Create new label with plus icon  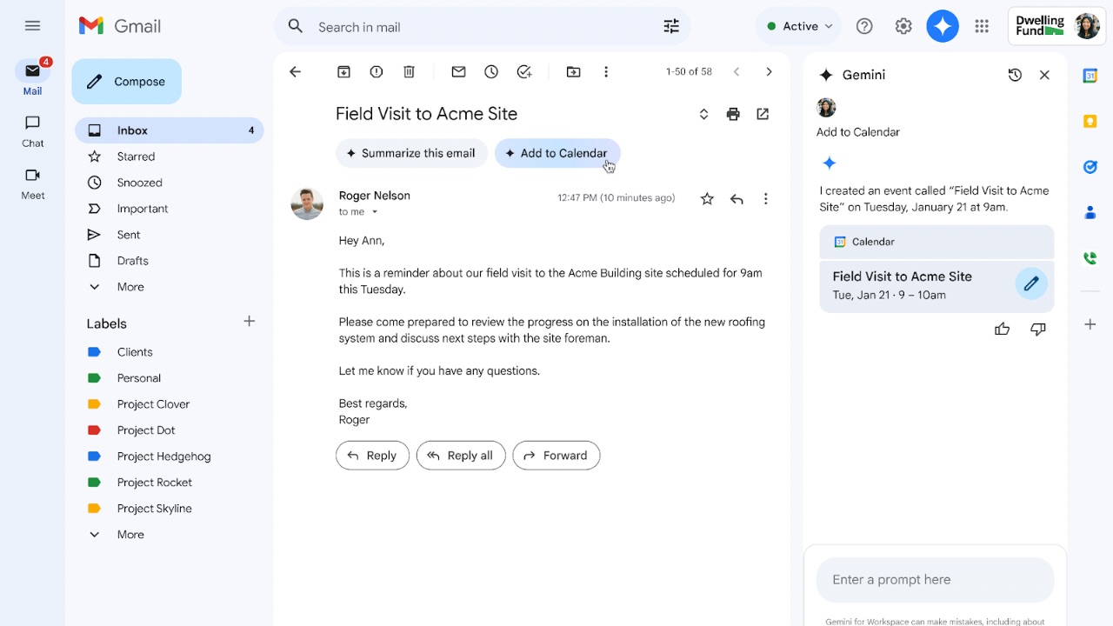[x=250, y=322]
